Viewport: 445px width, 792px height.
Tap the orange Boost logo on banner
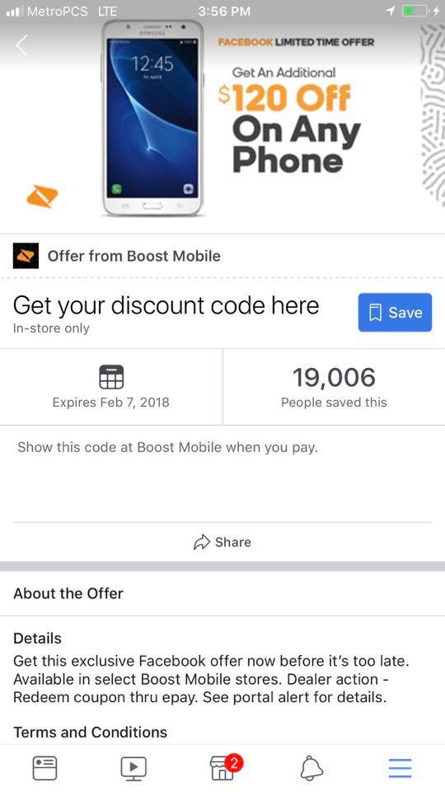tap(42, 196)
